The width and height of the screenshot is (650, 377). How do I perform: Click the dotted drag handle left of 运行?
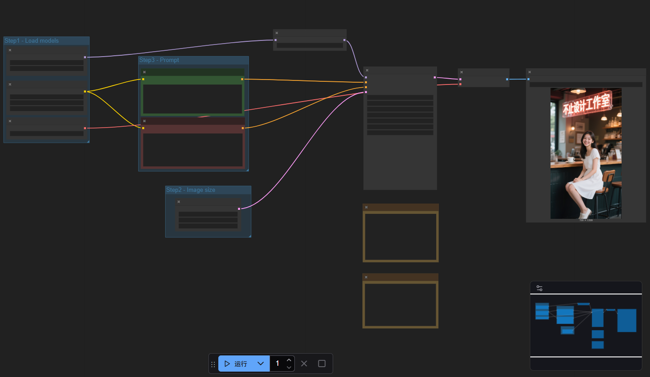point(213,364)
